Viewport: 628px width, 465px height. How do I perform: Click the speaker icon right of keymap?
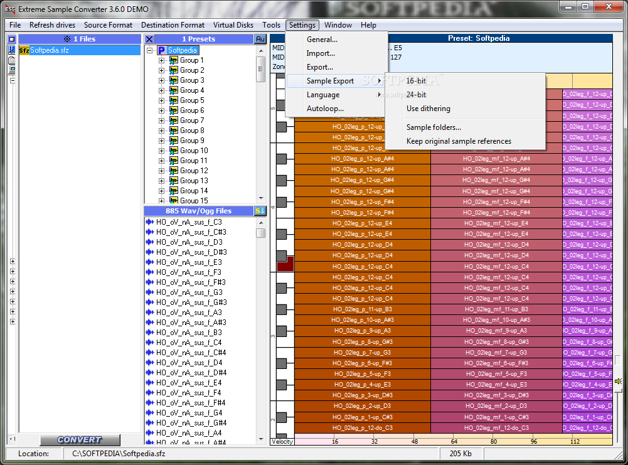click(x=618, y=381)
